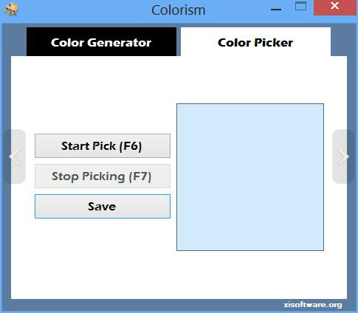
Task: Go to previous panel with left chevron
Action: 15,156
